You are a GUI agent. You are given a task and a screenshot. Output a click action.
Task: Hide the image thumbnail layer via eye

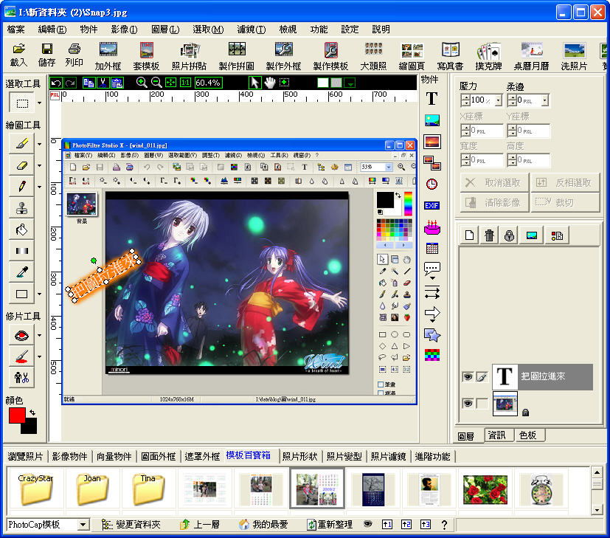468,403
